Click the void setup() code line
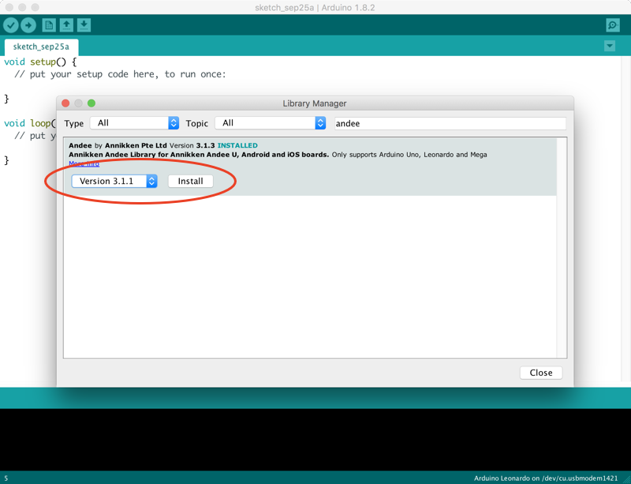Screen dimensions: 631x484 click(40, 62)
